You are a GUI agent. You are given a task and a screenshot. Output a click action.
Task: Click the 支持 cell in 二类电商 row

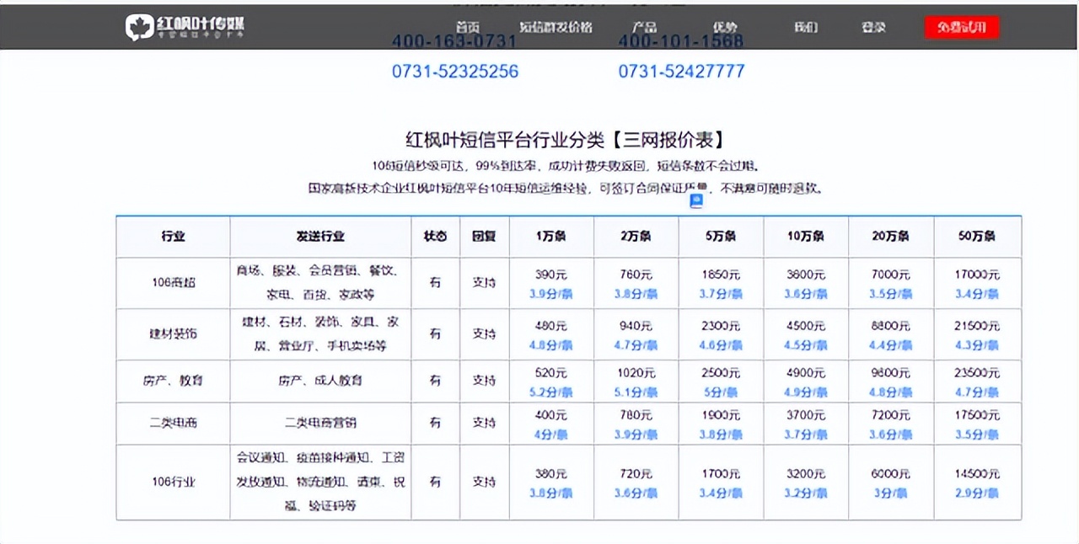click(484, 423)
